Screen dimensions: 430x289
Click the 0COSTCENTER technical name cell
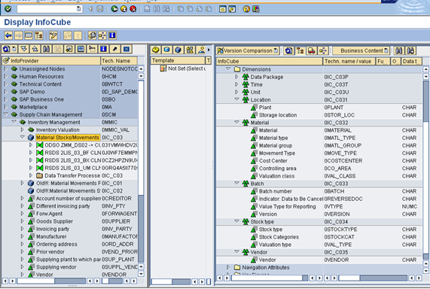(343, 160)
